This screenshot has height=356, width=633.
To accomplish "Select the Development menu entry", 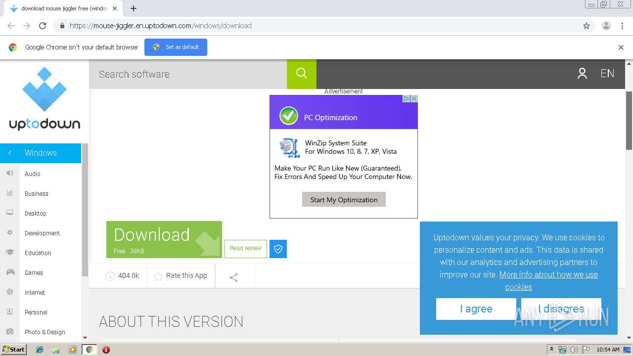I will coord(42,233).
